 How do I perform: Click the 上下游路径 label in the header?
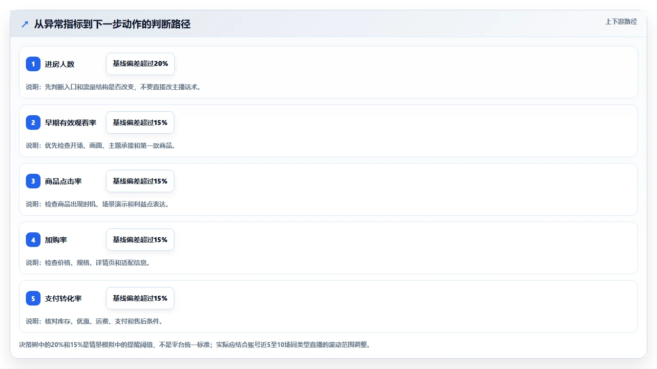pos(621,21)
